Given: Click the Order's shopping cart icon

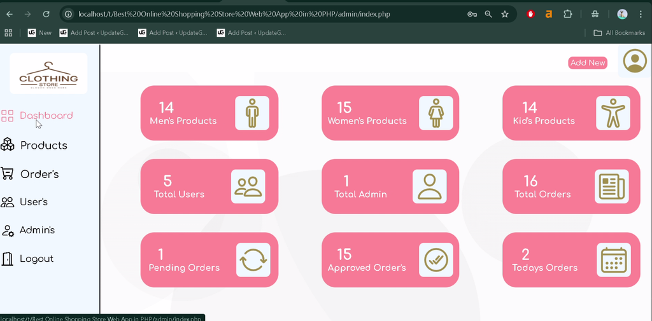Looking at the screenshot, I should coord(7,174).
